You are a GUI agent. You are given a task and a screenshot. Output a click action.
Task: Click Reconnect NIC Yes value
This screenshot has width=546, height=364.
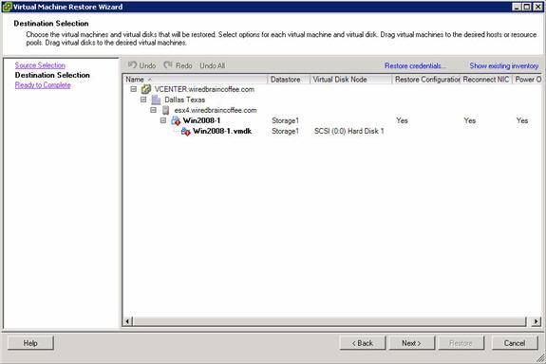pos(470,120)
